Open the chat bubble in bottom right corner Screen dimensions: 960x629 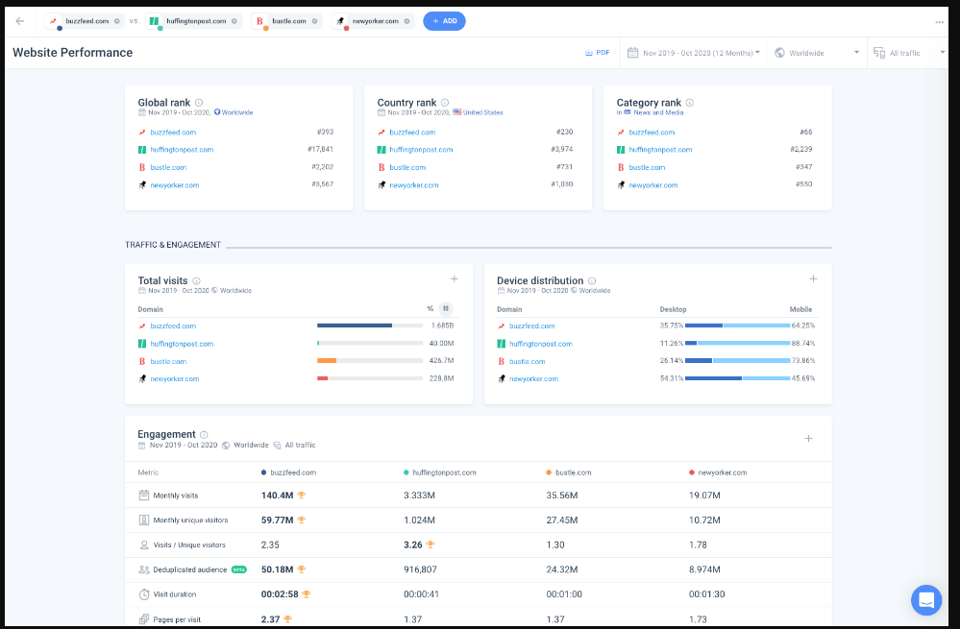[x=925, y=599]
